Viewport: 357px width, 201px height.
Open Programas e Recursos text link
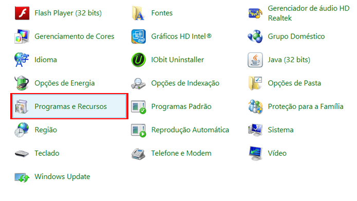coord(70,106)
